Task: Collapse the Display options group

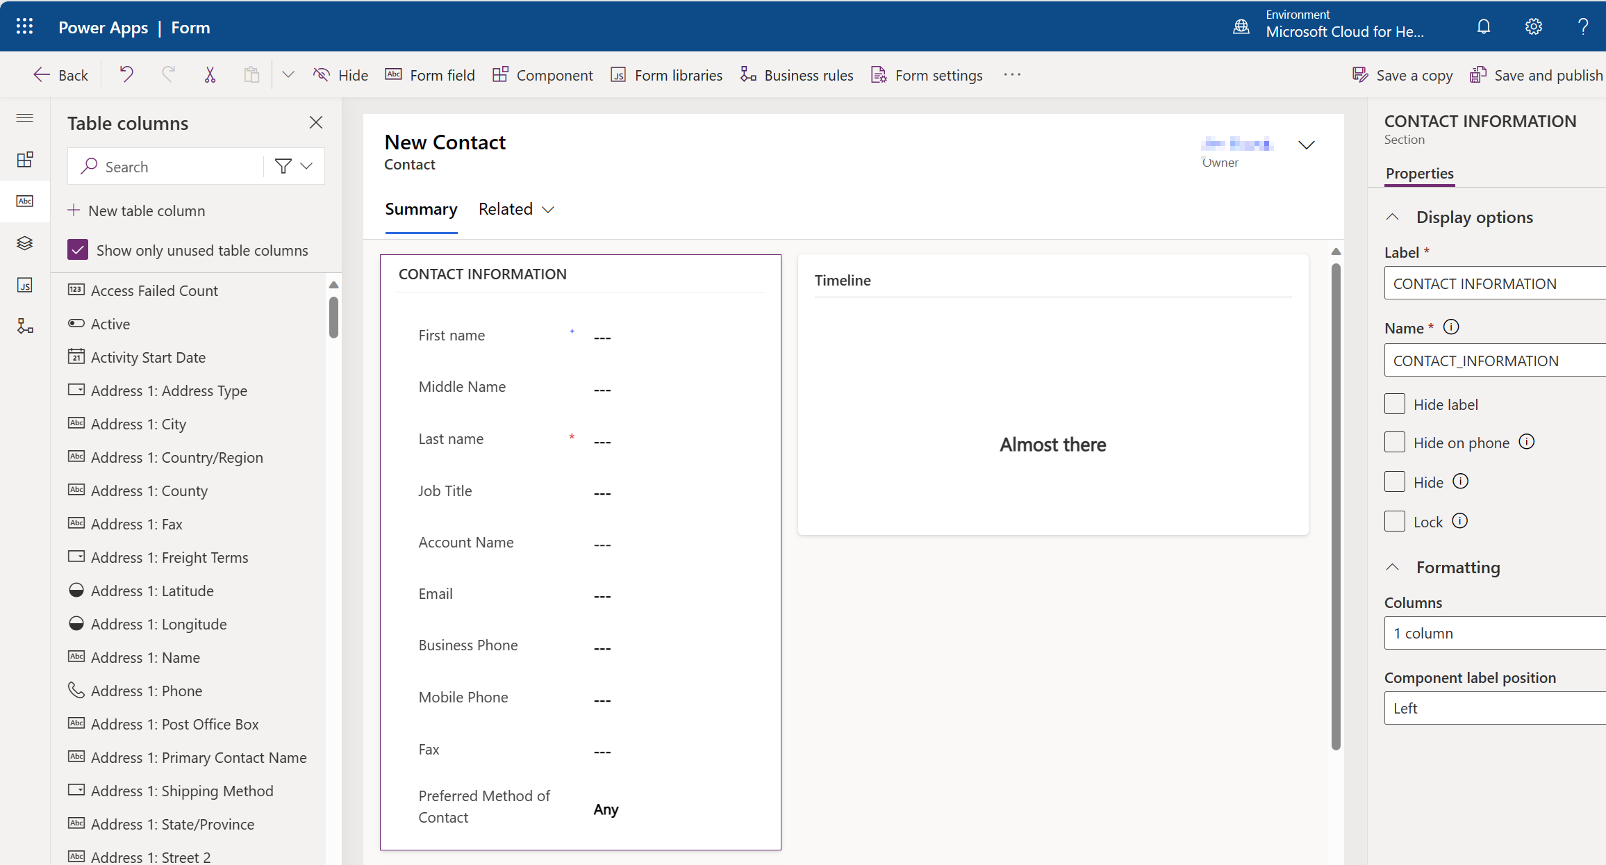Action: 1393,217
